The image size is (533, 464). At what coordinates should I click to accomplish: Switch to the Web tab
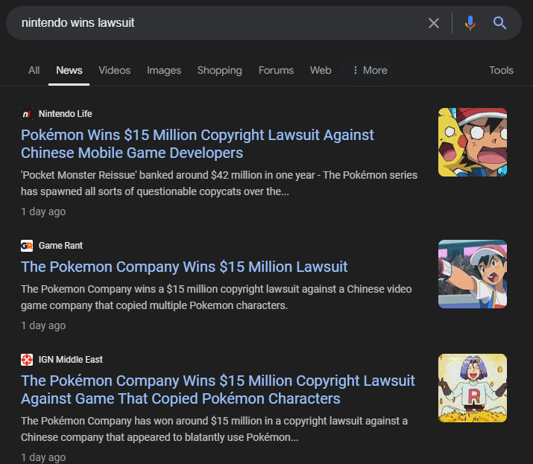click(x=321, y=70)
